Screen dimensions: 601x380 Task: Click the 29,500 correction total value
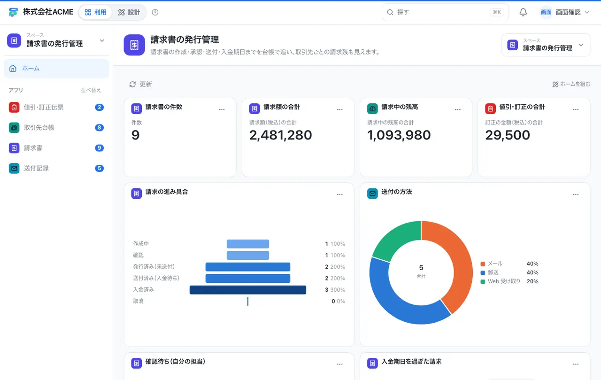[x=508, y=135]
